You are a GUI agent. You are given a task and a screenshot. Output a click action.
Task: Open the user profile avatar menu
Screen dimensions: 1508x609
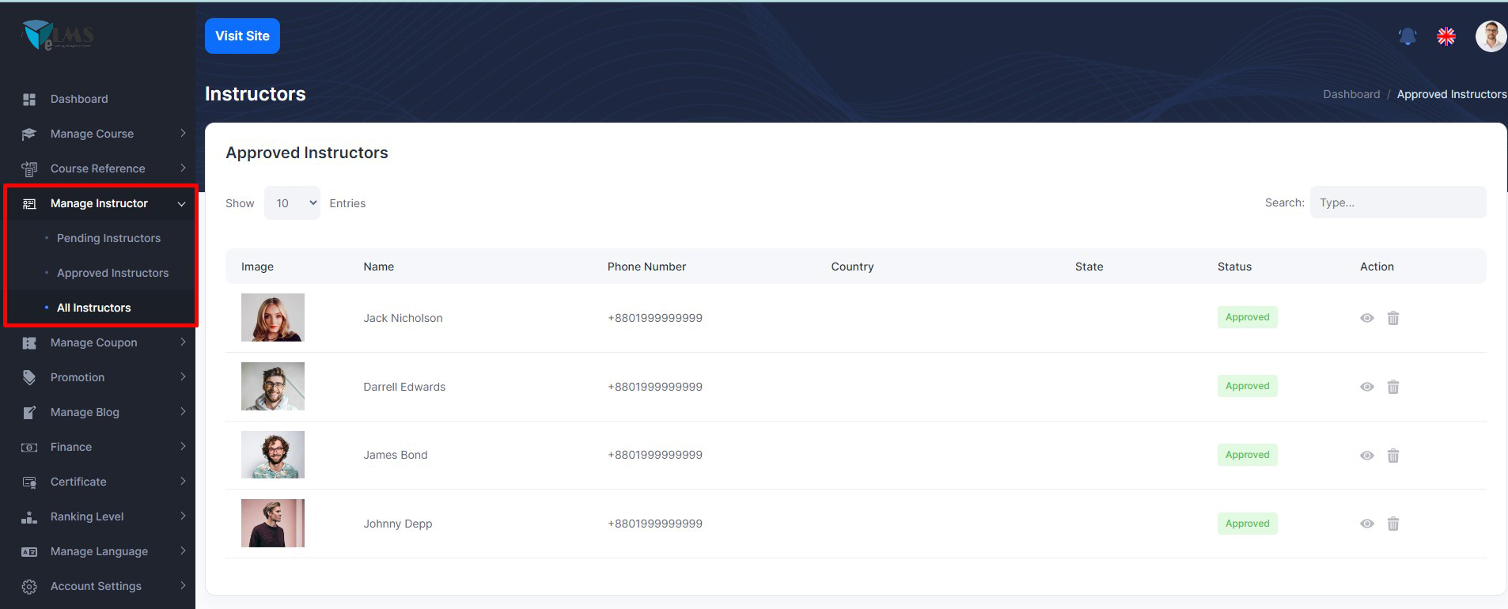tap(1490, 36)
